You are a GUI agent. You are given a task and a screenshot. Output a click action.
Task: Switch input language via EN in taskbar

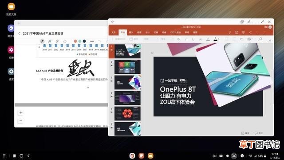coord(214,156)
